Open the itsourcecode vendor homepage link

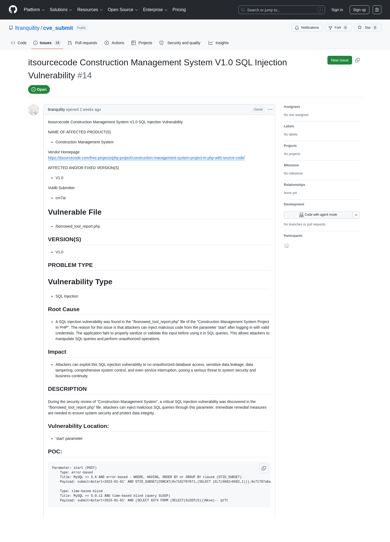pos(147,158)
